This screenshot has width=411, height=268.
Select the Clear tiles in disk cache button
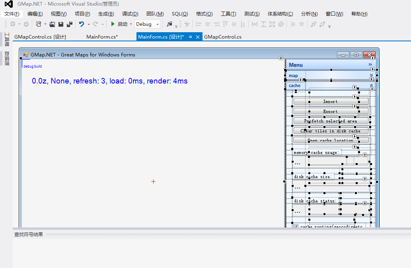point(331,131)
